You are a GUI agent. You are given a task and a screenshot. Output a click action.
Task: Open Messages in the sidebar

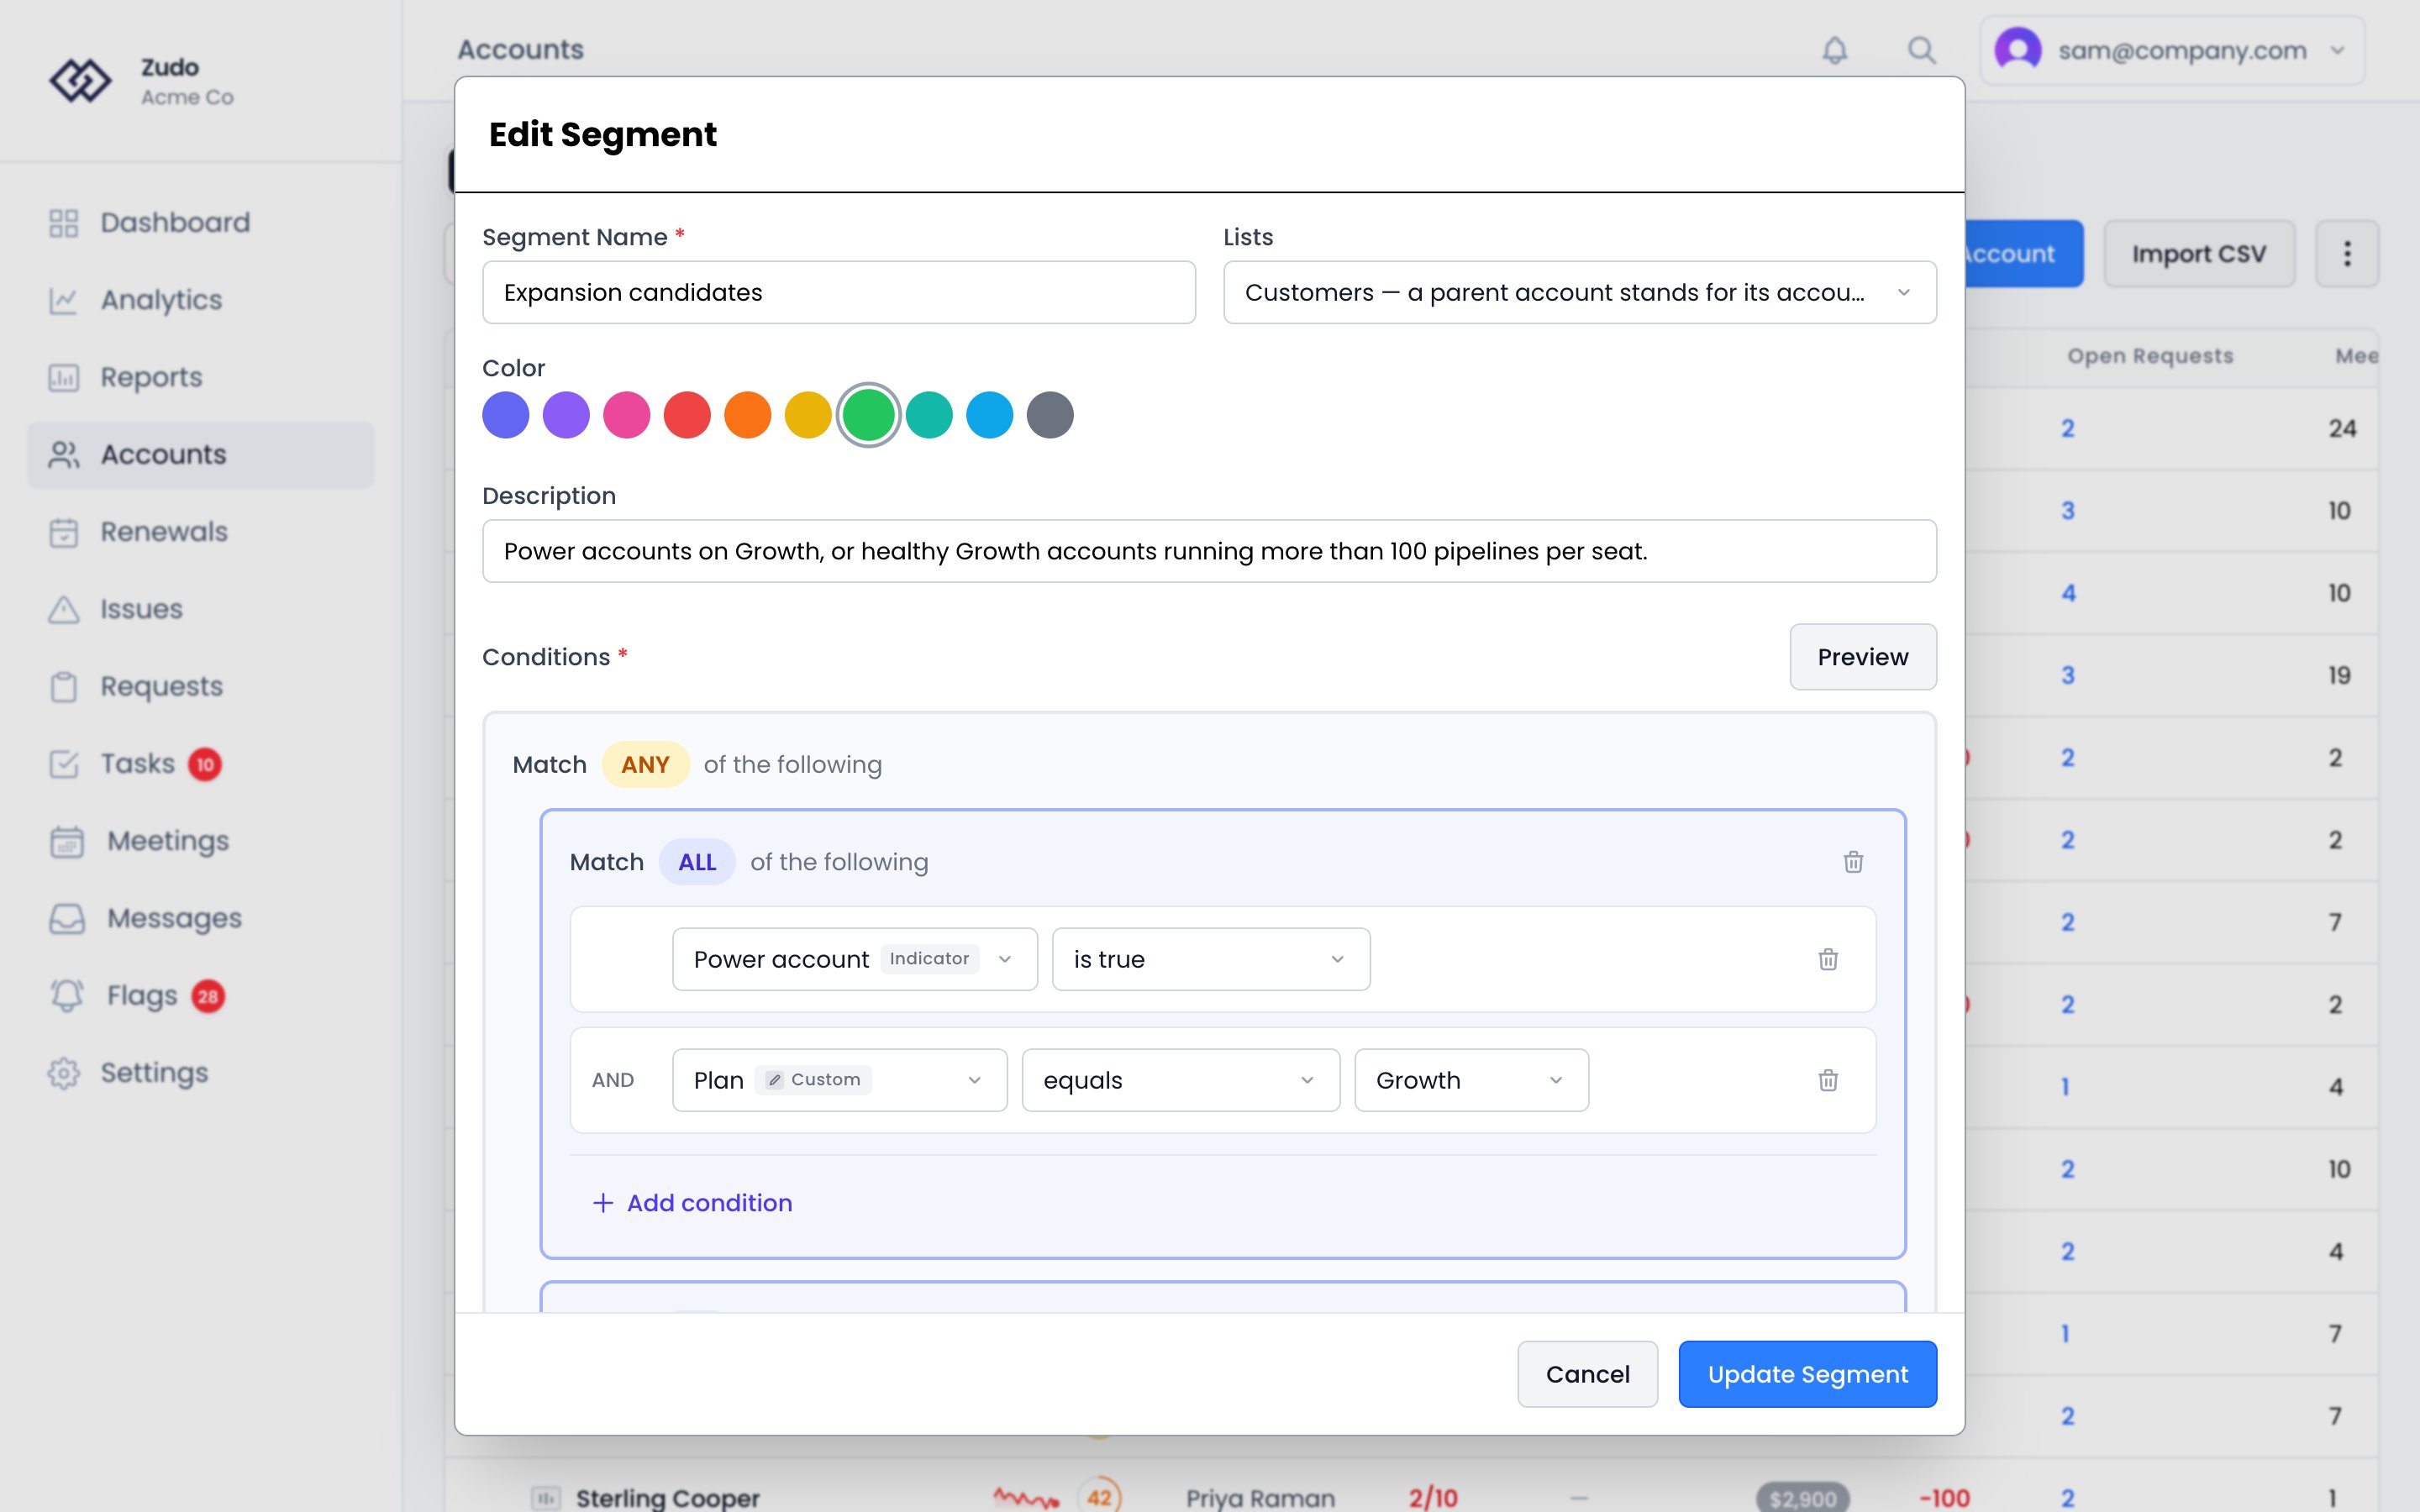(x=200, y=918)
